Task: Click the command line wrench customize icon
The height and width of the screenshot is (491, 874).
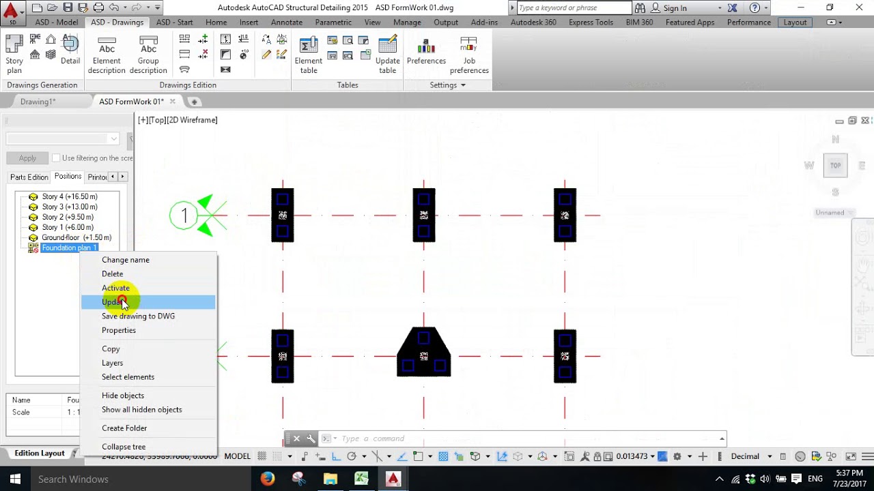Action: (311, 438)
